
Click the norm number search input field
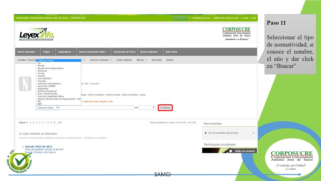pyautogui.click(x=97, y=108)
